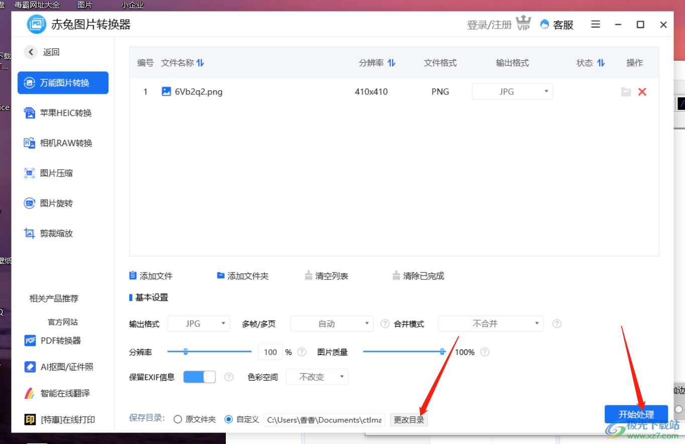The width and height of the screenshot is (685, 444).
Task: Click the 开始处理 button
Action: pos(636,414)
